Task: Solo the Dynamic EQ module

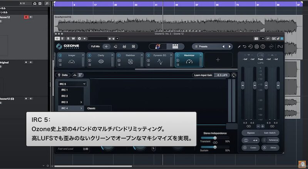Action: tap(148, 60)
